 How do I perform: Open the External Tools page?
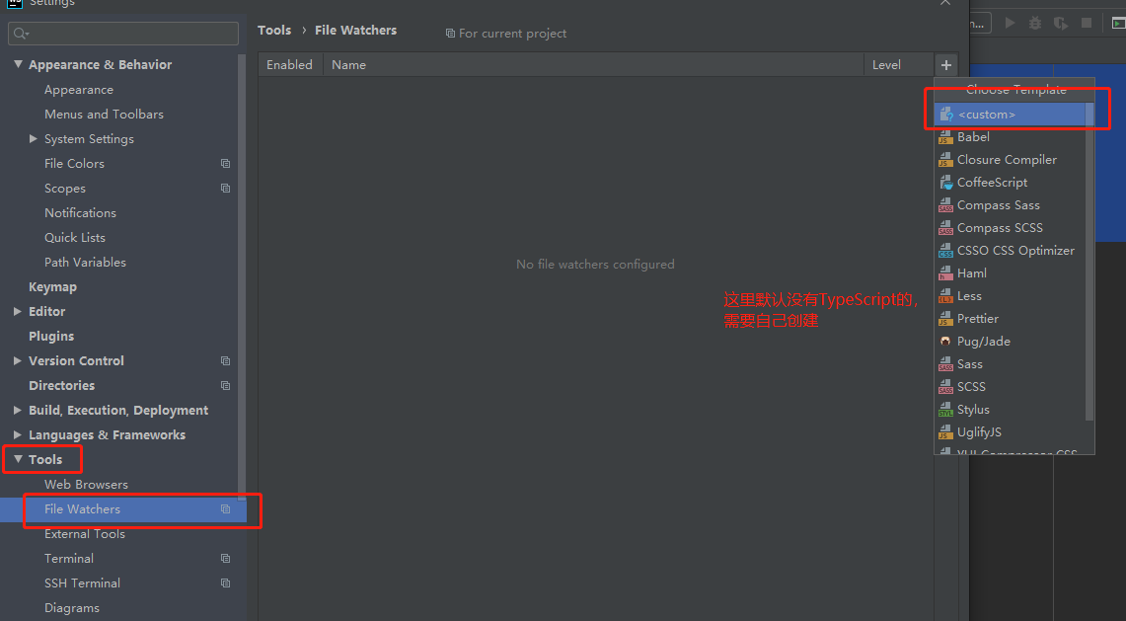[x=85, y=534]
